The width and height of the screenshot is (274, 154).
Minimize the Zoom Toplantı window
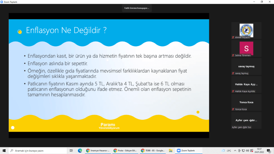click(254, 2)
